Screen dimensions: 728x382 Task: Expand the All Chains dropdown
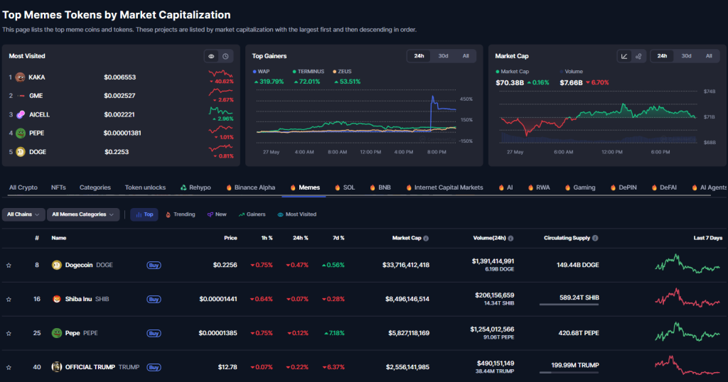23,214
